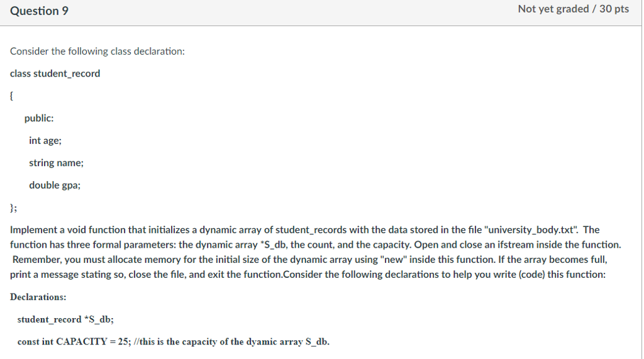
Task: Click the 'public:' access specifier
Action: [x=39, y=118]
